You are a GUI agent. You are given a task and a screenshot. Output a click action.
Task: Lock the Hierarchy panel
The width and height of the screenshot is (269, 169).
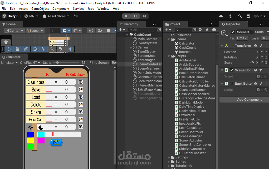[x=154, y=24]
